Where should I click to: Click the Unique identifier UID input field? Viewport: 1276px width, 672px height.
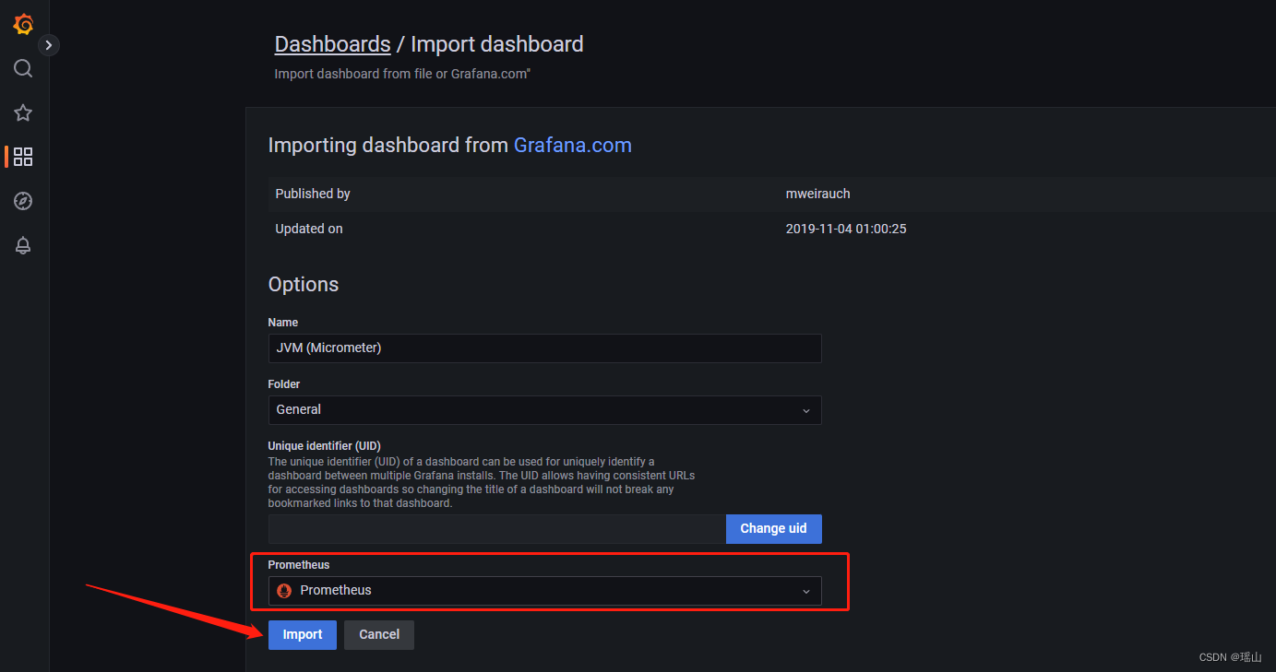click(497, 528)
